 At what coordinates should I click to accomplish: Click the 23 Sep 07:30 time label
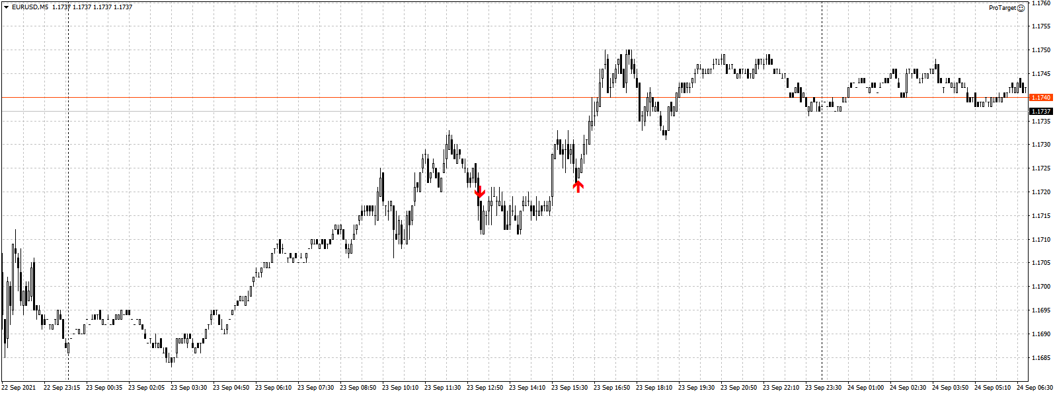pos(315,388)
